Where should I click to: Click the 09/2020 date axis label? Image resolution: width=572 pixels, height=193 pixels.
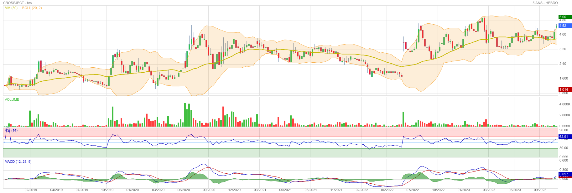tap(209, 190)
